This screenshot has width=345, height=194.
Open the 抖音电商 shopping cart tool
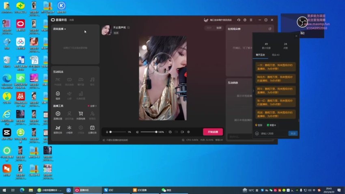click(x=81, y=115)
